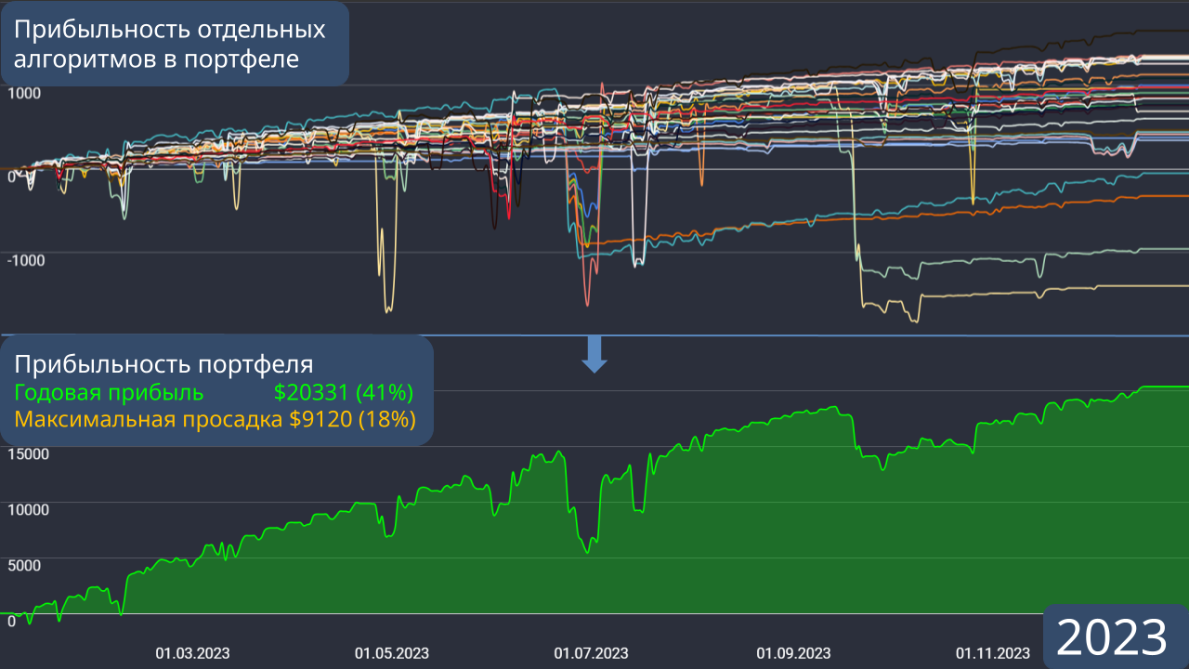Click the '$20331 (41%)' profit value
The width and height of the screenshot is (1189, 669).
[344, 392]
